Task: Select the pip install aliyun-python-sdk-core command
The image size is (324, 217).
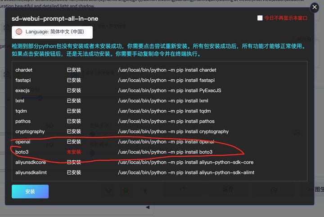Action: coord(185,162)
